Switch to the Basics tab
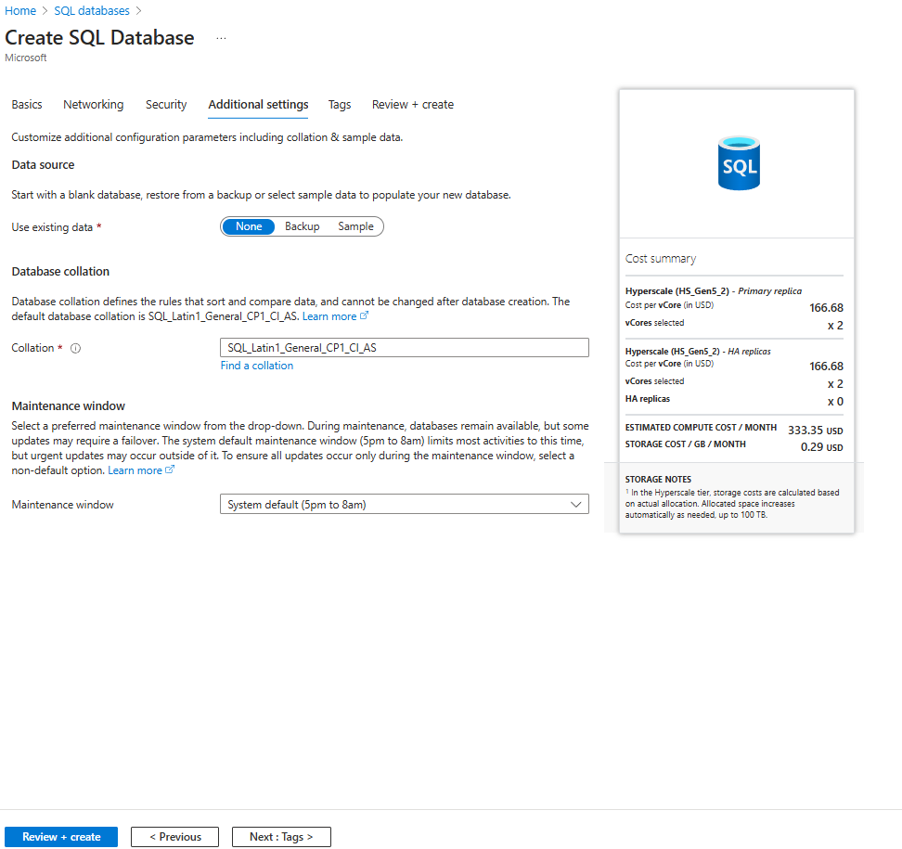 pyautogui.click(x=27, y=105)
